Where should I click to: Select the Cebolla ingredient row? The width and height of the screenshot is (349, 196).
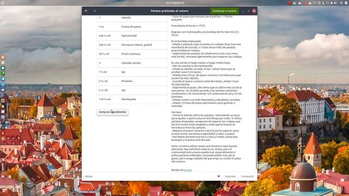(132, 17)
